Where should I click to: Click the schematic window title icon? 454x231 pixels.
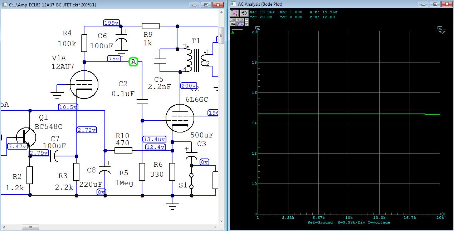tap(4, 5)
